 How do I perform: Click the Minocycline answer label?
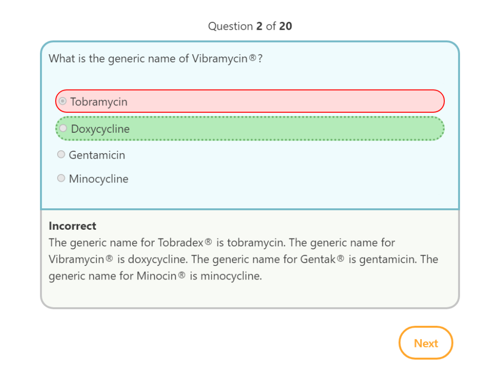pyautogui.click(x=99, y=179)
